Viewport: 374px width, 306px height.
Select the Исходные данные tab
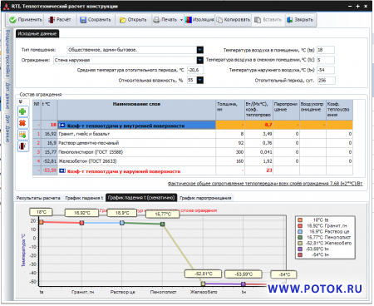(x=37, y=33)
